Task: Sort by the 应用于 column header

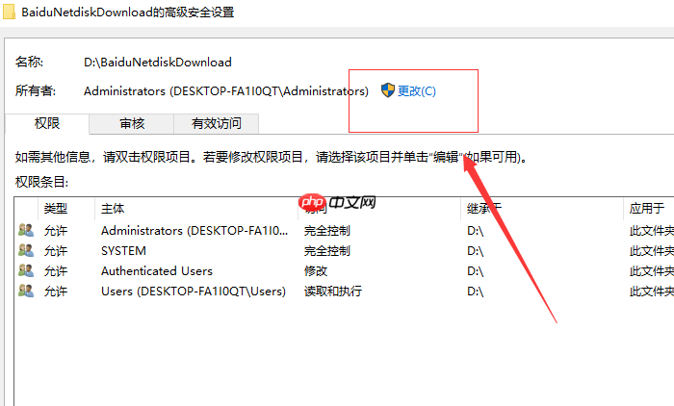Action: coord(649,209)
